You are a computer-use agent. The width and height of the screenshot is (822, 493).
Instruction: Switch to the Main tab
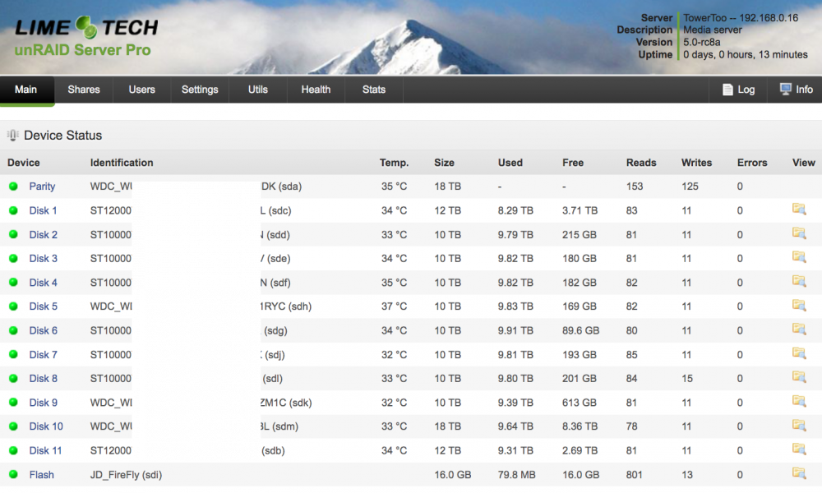click(26, 90)
